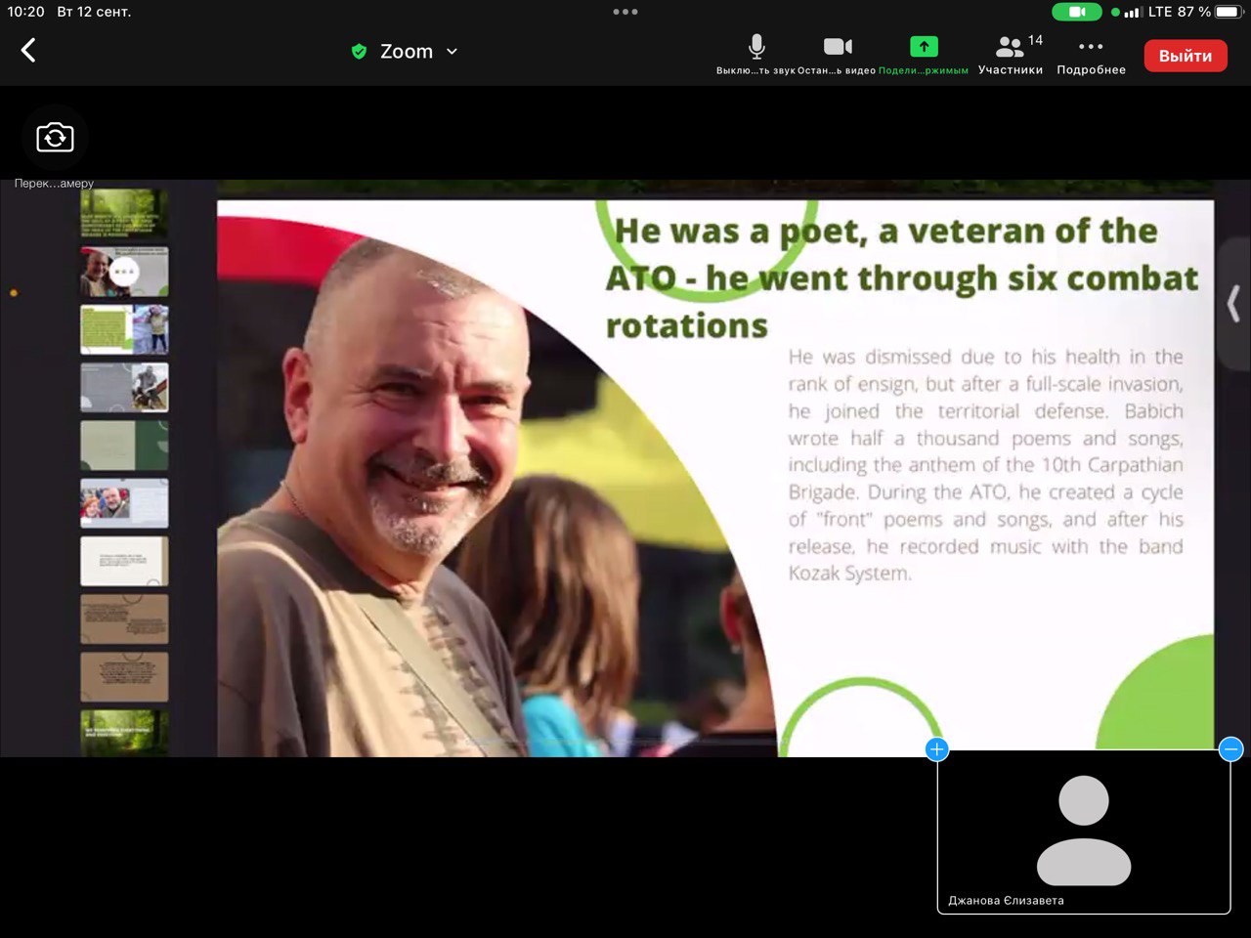Minimize self-view with the minus icon
The width and height of the screenshot is (1251, 938).
coord(1230,749)
